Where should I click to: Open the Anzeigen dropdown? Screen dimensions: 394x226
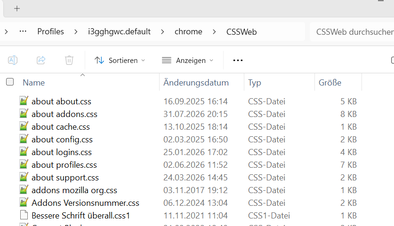[x=187, y=60]
